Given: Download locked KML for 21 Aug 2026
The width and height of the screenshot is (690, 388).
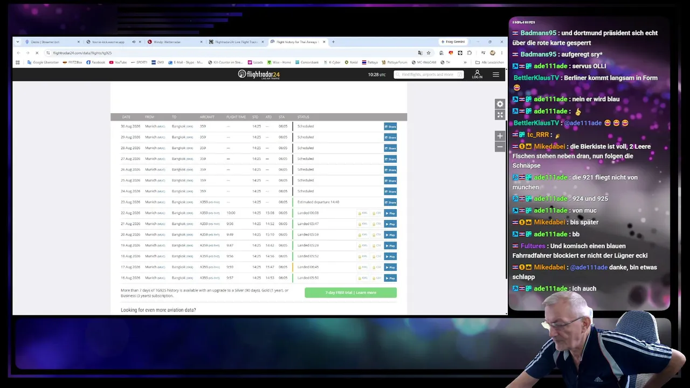Looking at the screenshot, I should (363, 224).
